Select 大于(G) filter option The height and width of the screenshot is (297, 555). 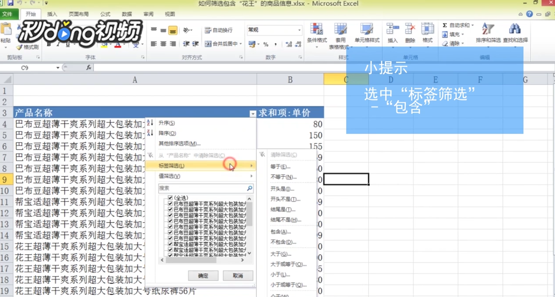click(x=281, y=254)
